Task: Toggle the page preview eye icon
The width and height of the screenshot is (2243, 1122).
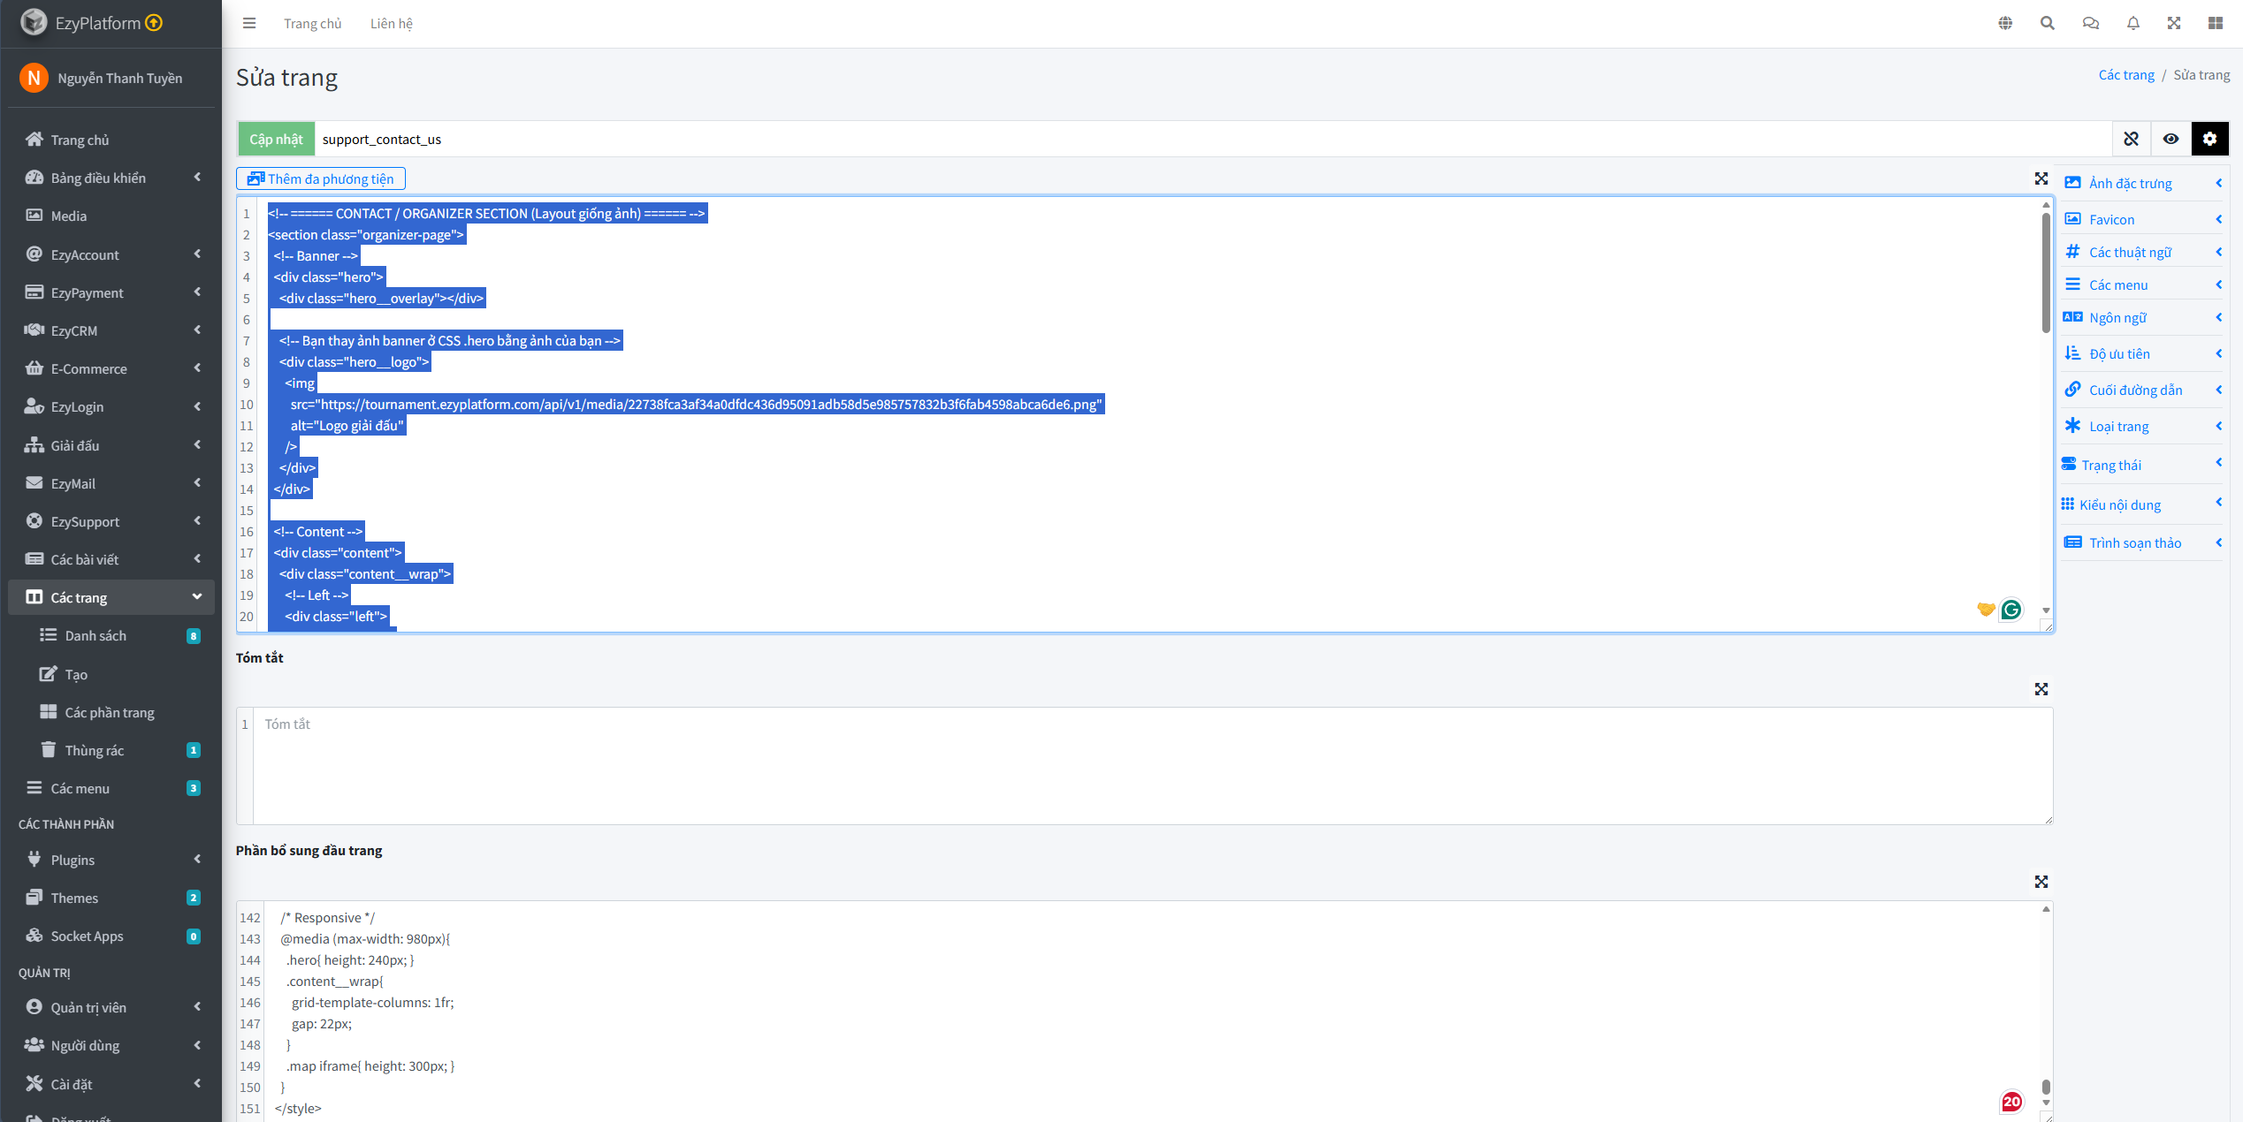Action: (x=2171, y=139)
